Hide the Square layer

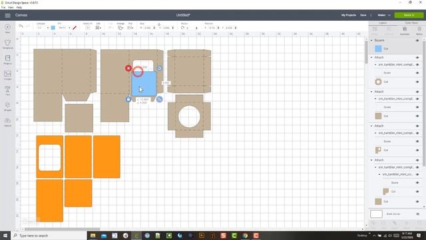pyautogui.click(x=417, y=41)
